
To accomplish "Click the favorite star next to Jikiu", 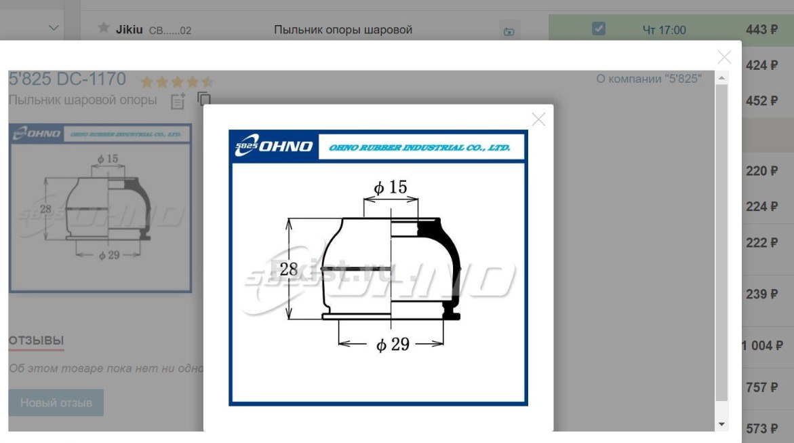I will click(x=104, y=28).
